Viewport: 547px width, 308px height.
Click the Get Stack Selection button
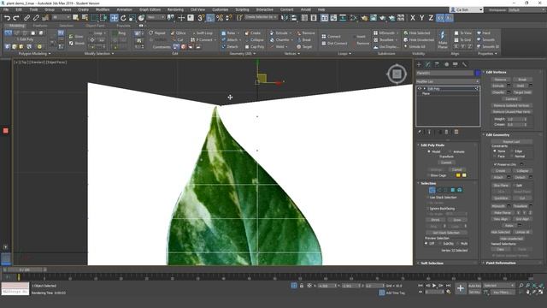pos(446,233)
